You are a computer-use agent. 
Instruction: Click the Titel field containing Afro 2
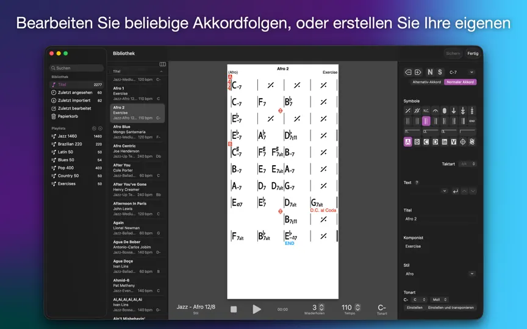click(440, 219)
